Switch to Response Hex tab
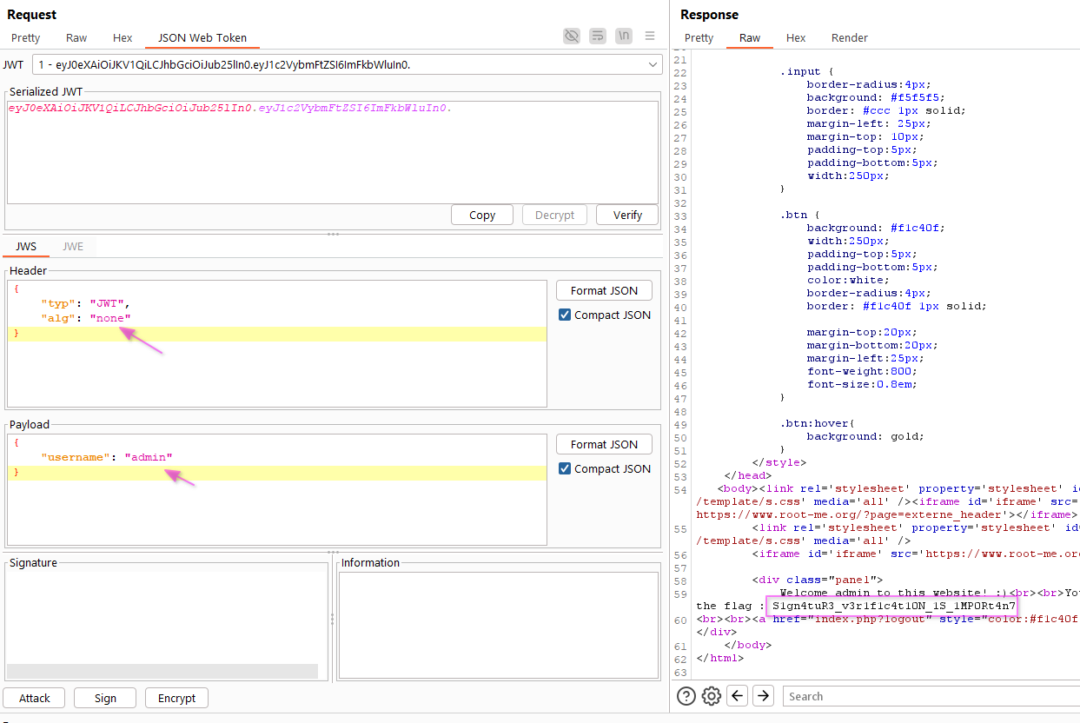1080x723 pixels. click(796, 37)
